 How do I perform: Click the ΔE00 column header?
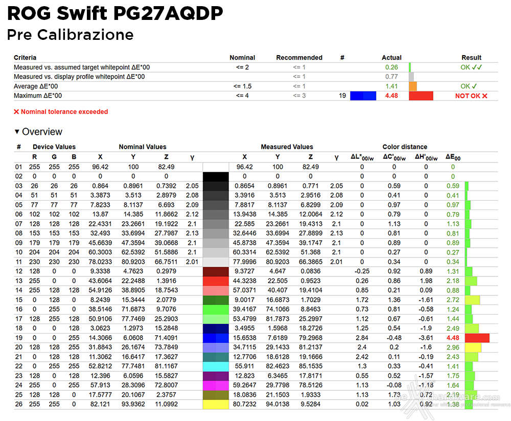pyautogui.click(x=453, y=157)
